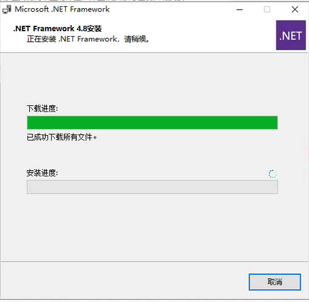The image size is (309, 302).
Task: Select the 下载进度 label
Action: (x=42, y=109)
